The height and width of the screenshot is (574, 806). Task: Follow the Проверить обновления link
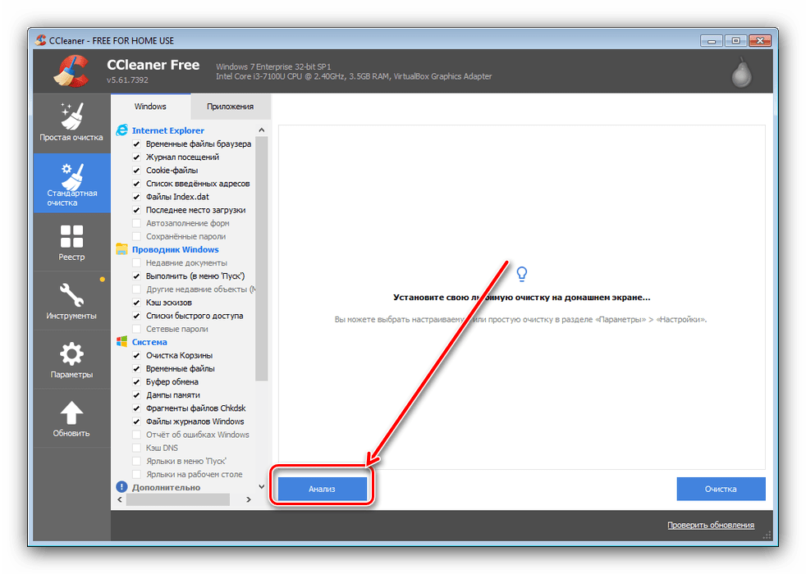[710, 526]
